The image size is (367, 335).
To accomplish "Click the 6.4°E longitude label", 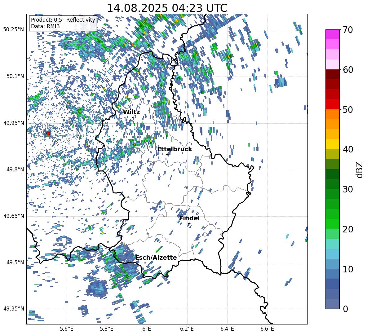I will pos(227,329).
